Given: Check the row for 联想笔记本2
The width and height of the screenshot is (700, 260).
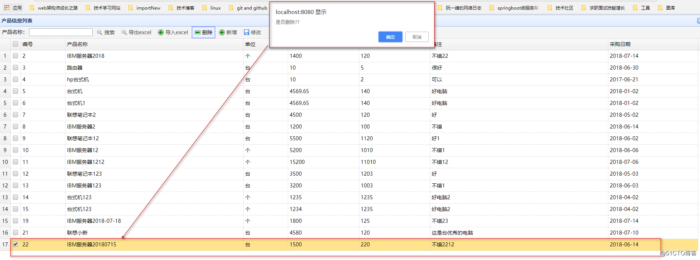Looking at the screenshot, I should 15,115.
